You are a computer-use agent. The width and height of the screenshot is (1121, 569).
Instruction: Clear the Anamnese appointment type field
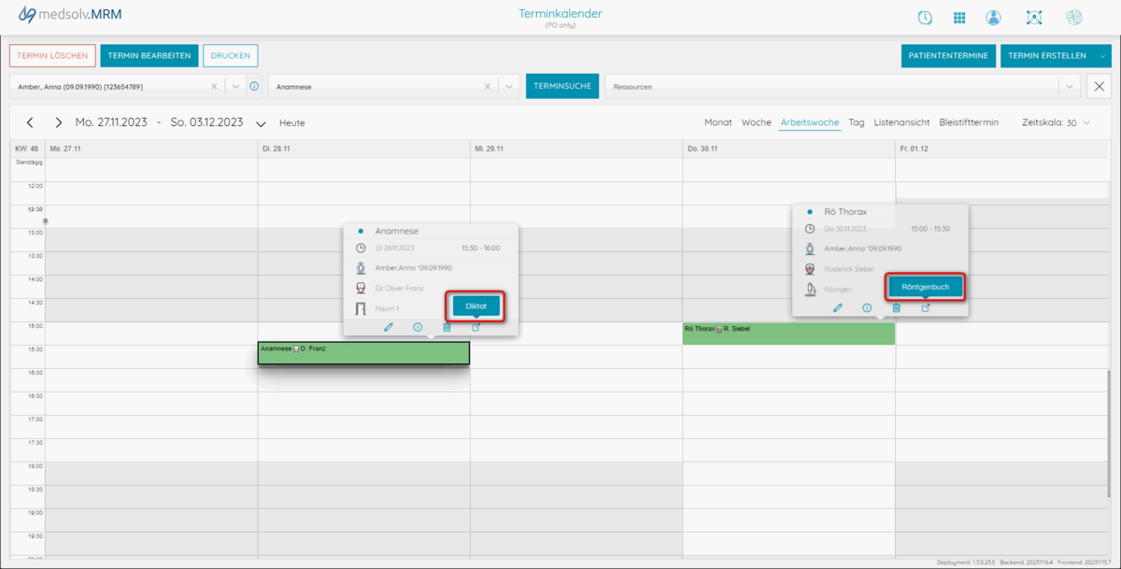pyautogui.click(x=487, y=86)
